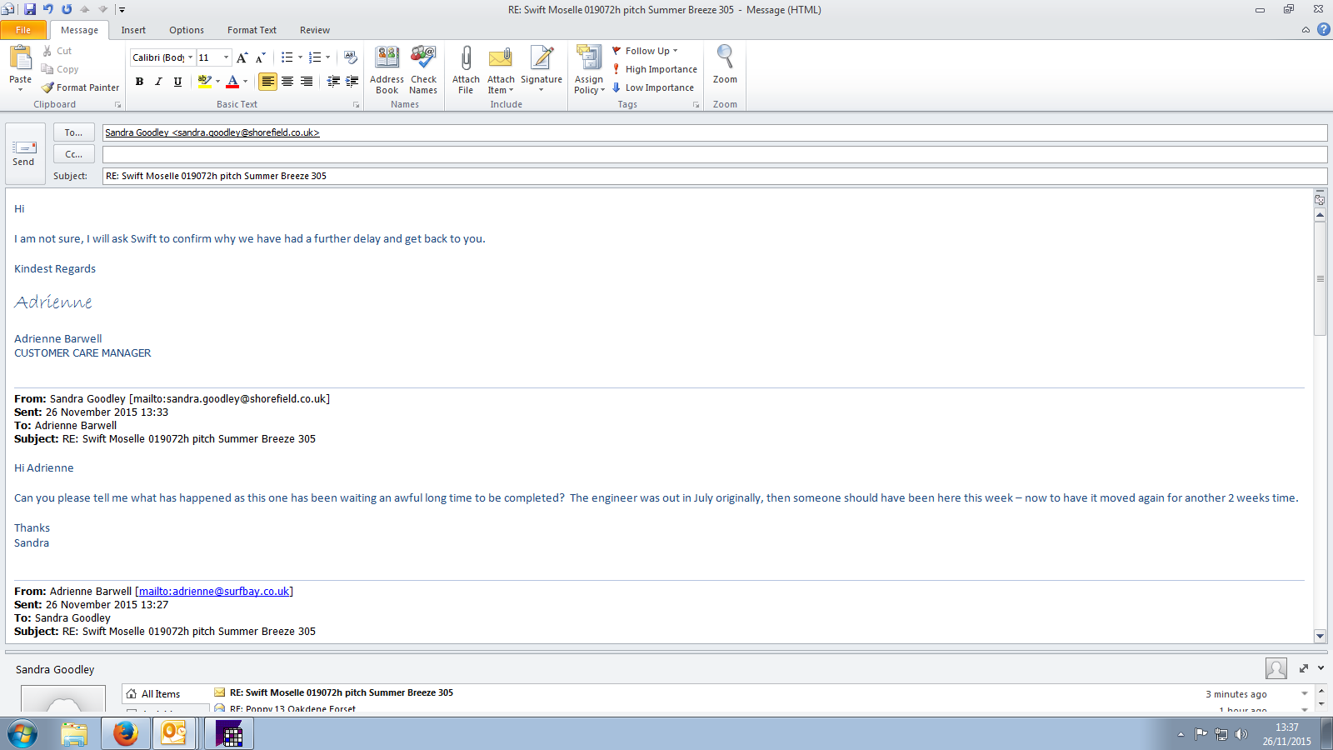Click the Format Painter tool
Image resolution: width=1333 pixels, height=750 pixels.
pyautogui.click(x=81, y=87)
